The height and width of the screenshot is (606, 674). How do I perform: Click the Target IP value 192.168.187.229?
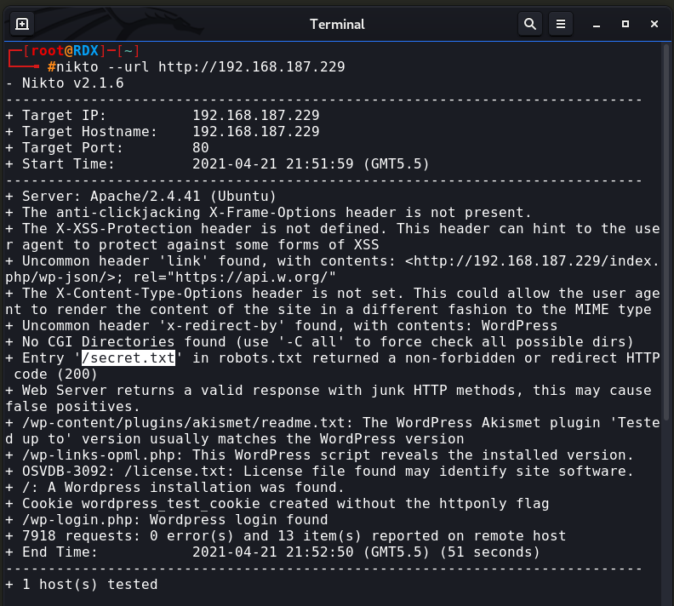coord(256,116)
